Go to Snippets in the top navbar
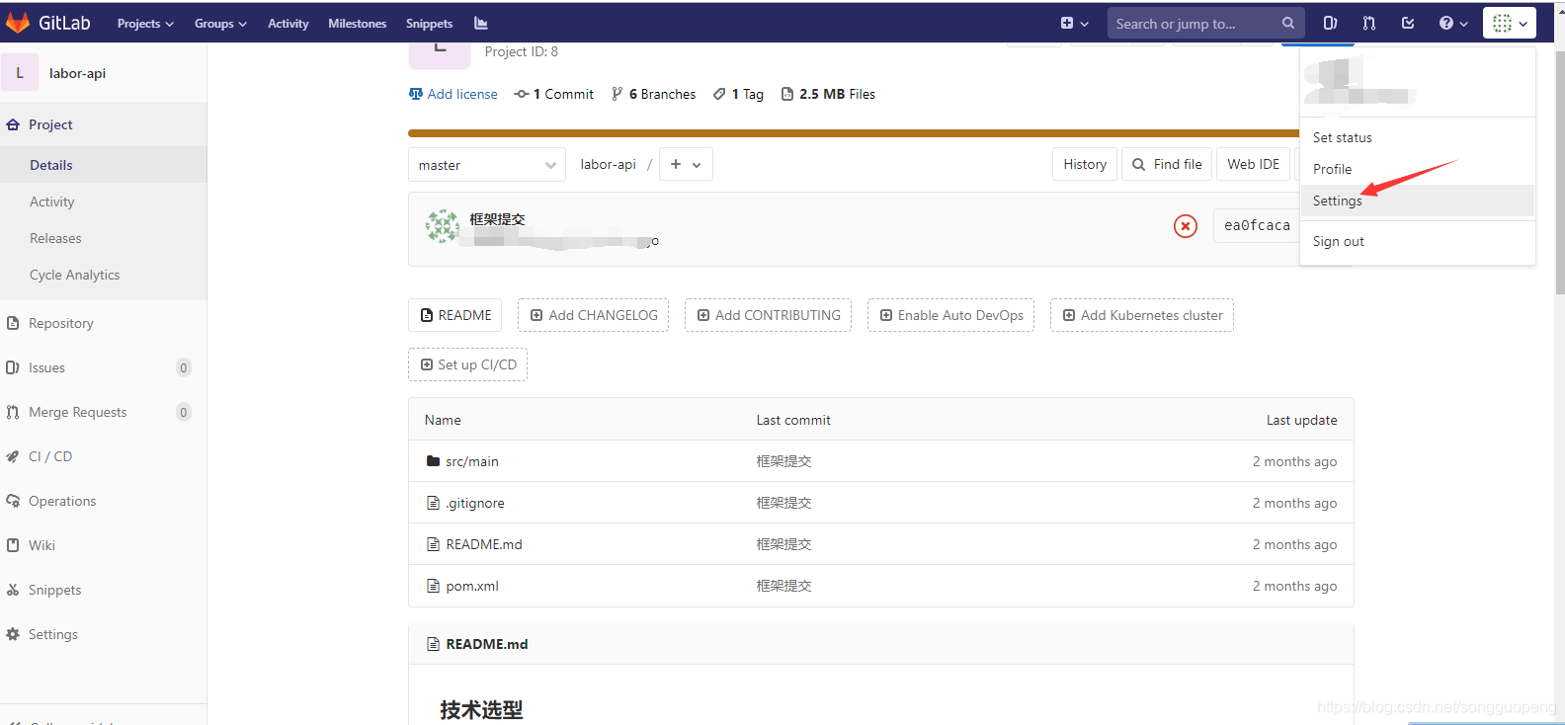The image size is (1565, 725). coord(430,23)
